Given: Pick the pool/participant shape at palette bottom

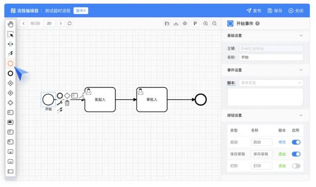Looking at the screenshot, I should 10,171.
